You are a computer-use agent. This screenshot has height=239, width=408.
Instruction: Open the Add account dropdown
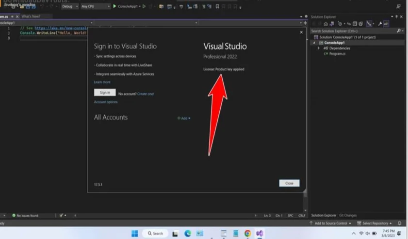point(184,119)
